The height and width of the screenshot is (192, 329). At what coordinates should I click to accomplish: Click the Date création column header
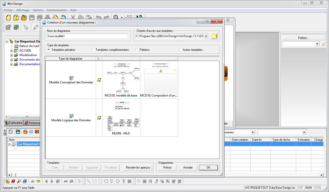coord(240,140)
